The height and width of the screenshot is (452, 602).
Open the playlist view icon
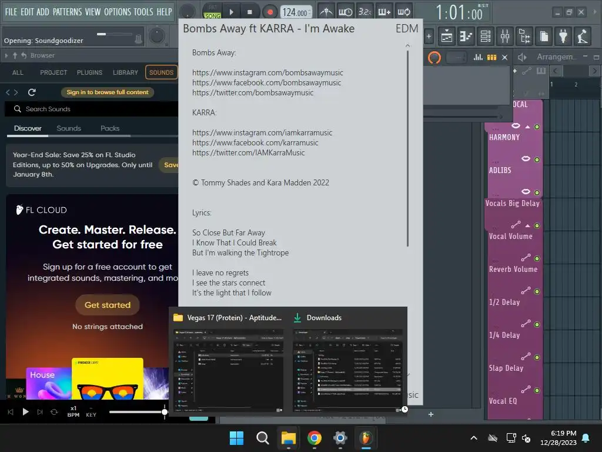point(447,36)
